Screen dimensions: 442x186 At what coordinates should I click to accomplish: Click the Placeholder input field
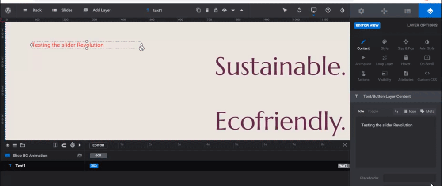(x=409, y=178)
